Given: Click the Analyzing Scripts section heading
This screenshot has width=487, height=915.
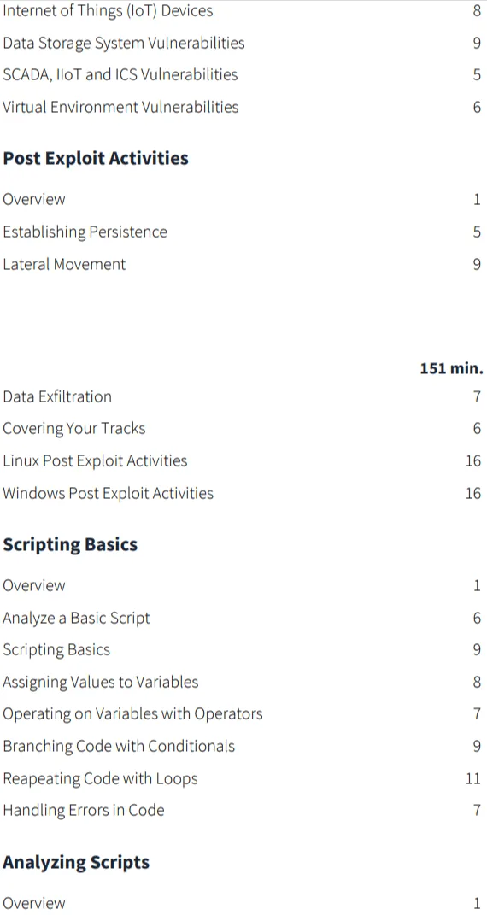Looking at the screenshot, I should pyautogui.click(x=76, y=863).
